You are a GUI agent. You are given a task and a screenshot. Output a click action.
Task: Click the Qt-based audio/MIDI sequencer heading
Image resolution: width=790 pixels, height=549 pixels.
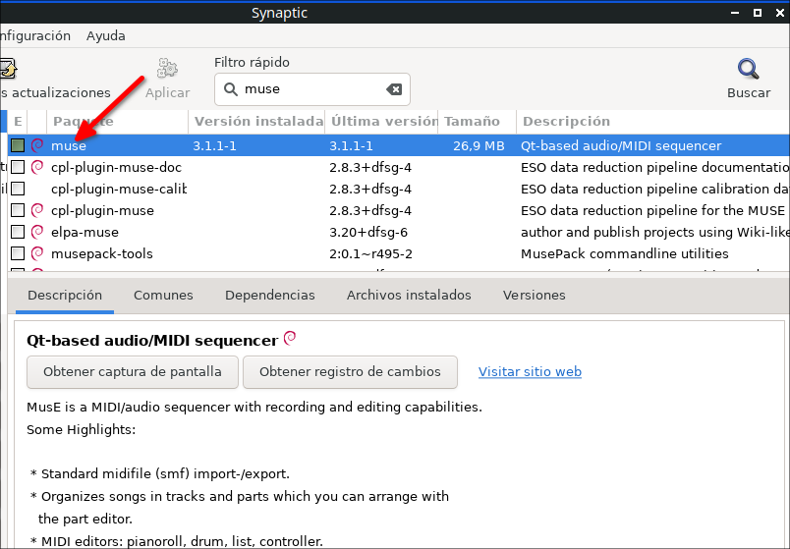152,341
